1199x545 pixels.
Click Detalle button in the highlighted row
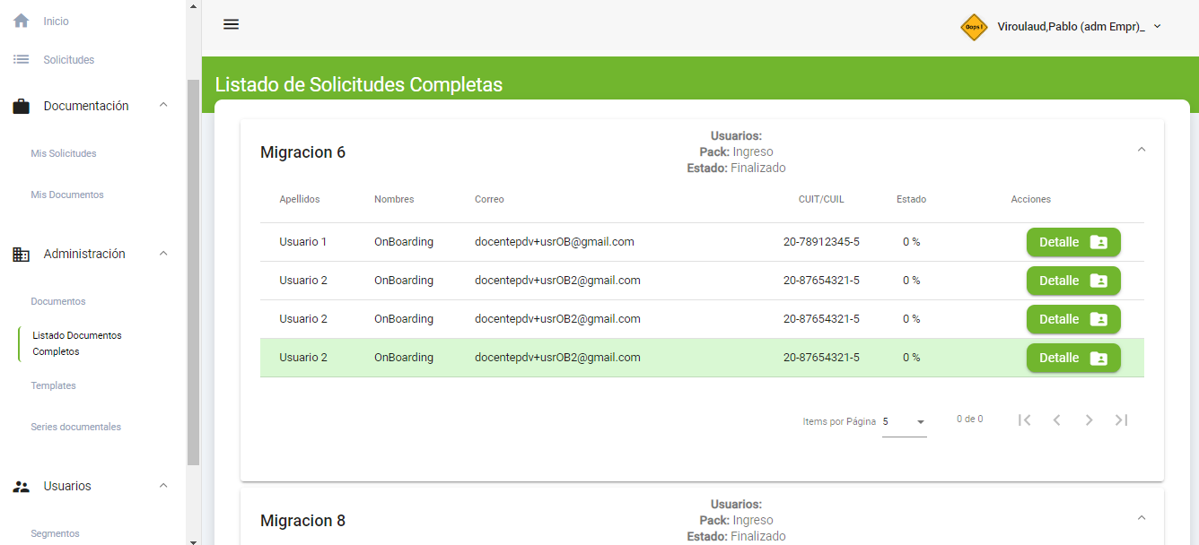[x=1073, y=358]
